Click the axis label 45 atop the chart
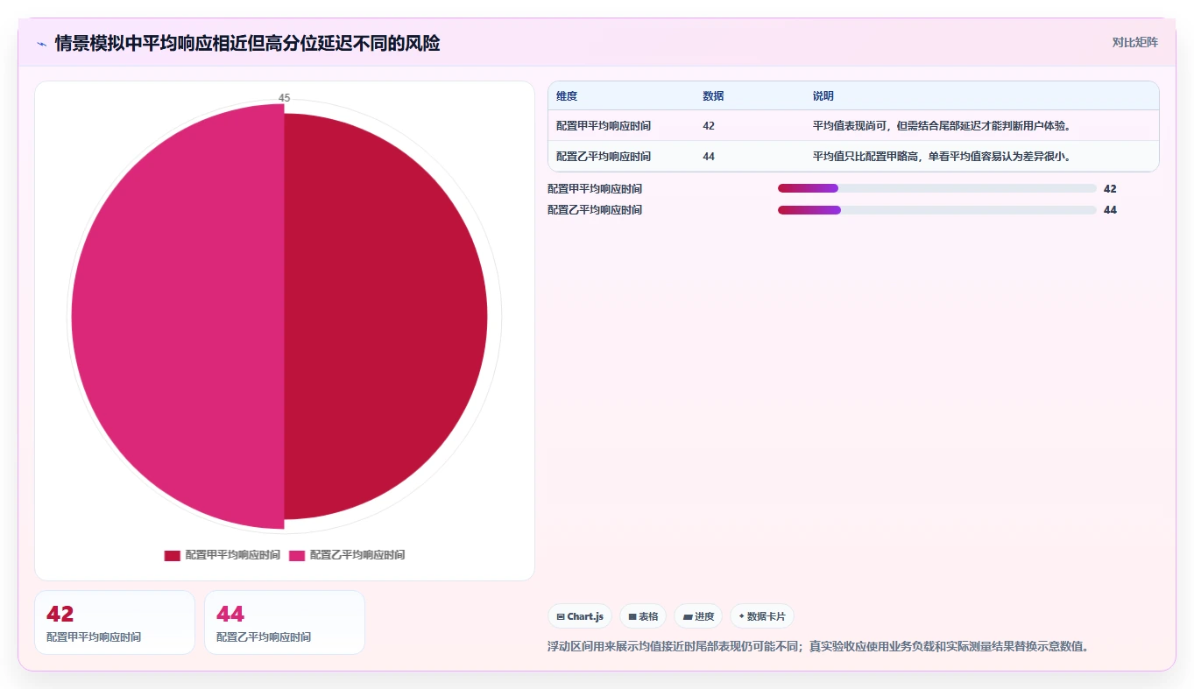The height and width of the screenshot is (689, 1194). 285,98
